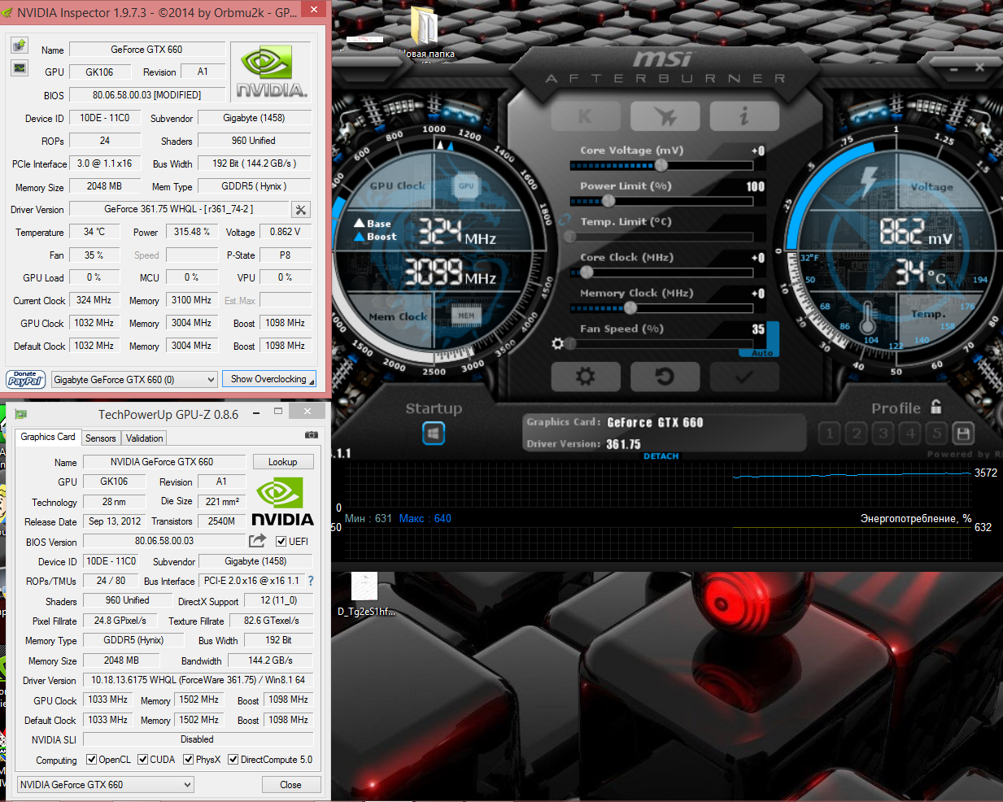This screenshot has width=1003, height=802.
Task: Toggle the Windows startup icon in Afterburner
Action: [x=434, y=434]
